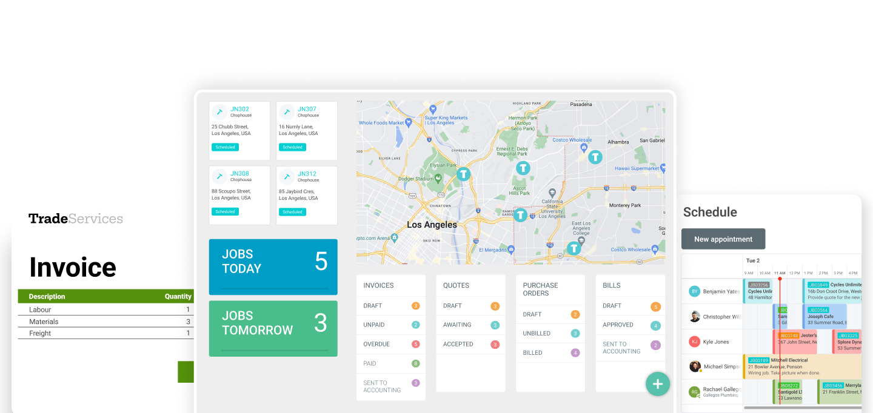
Task: Click the Dodger Stadium map marker
Action: point(438,179)
